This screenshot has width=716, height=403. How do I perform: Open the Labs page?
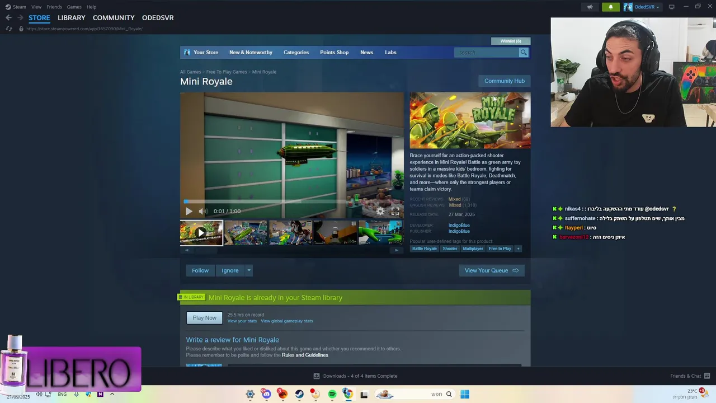(x=390, y=53)
